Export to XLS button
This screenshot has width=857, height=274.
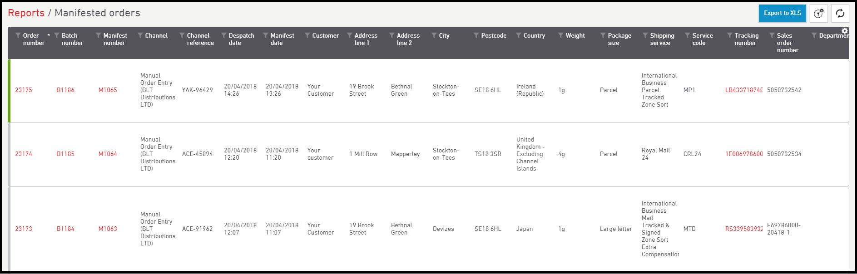(x=782, y=13)
